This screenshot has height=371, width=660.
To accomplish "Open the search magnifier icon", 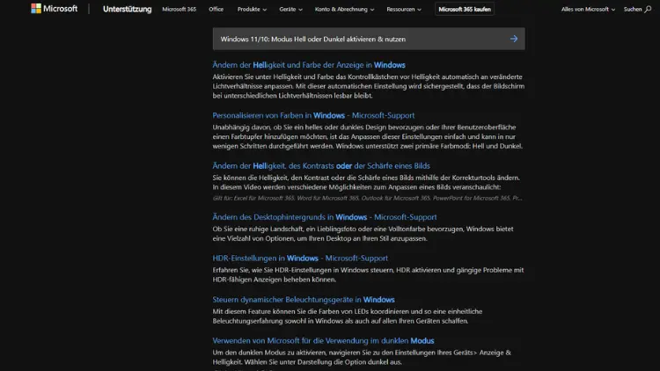I will 648,10.
